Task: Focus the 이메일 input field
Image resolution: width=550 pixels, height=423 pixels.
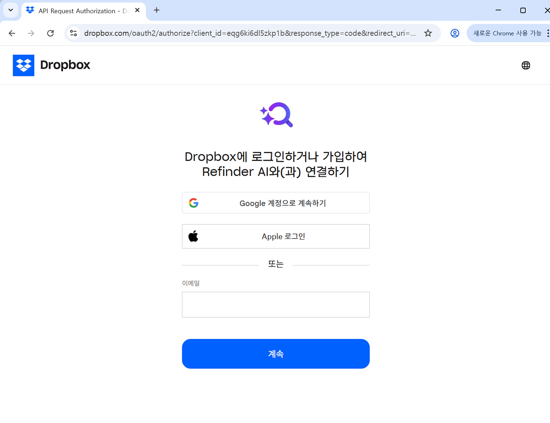Action: point(276,305)
